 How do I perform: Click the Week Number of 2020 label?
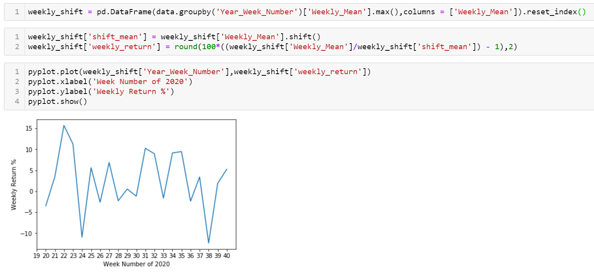click(137, 264)
